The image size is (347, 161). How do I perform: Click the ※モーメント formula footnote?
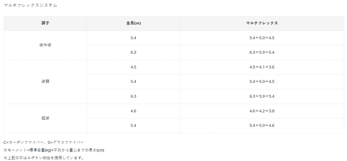pos(54,150)
